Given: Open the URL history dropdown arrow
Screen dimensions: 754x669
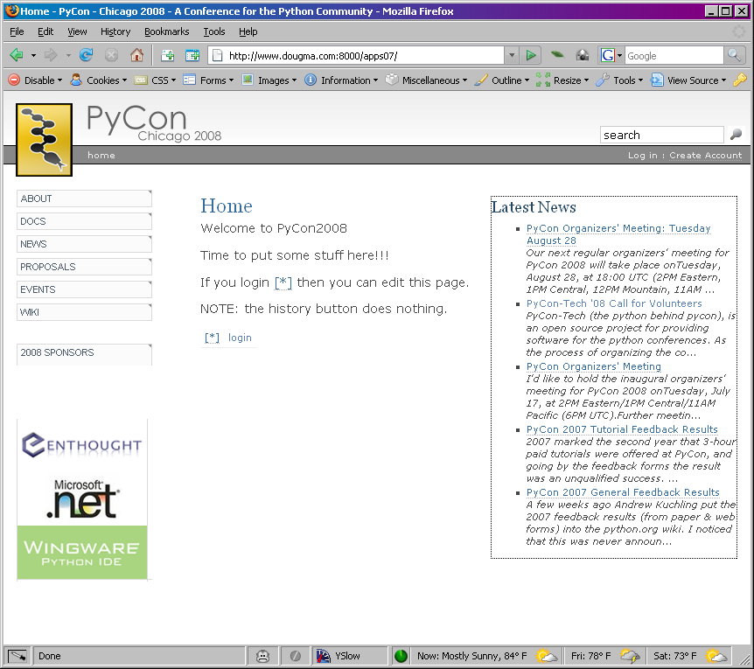Looking at the screenshot, I should pos(512,55).
